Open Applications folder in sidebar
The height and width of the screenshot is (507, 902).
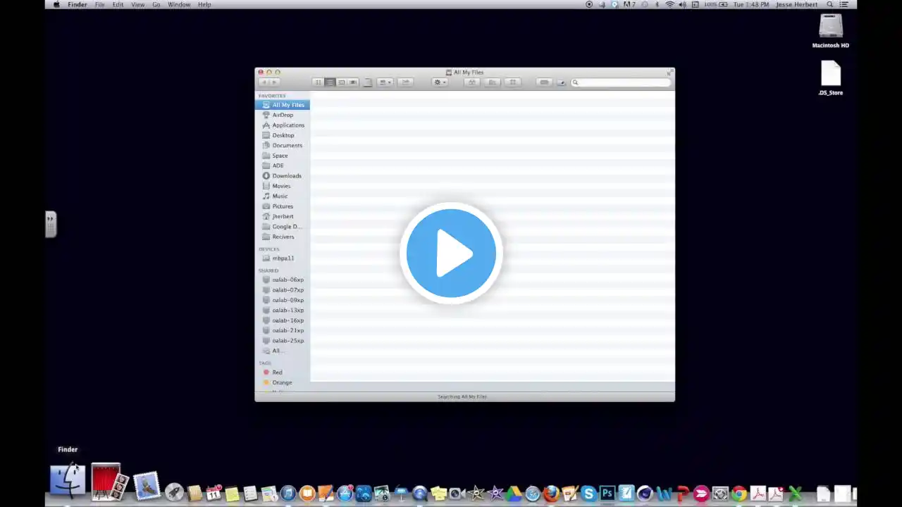click(283, 125)
